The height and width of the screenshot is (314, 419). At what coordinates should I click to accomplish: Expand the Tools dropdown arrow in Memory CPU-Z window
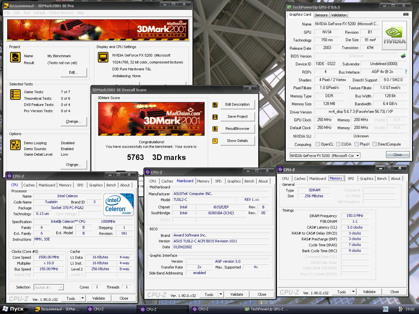pyautogui.click(x=353, y=292)
